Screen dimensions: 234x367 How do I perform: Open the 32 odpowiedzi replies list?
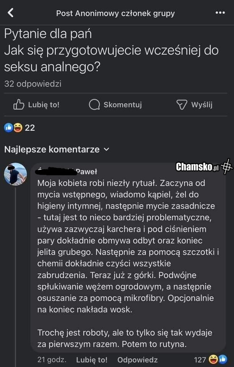33,84
